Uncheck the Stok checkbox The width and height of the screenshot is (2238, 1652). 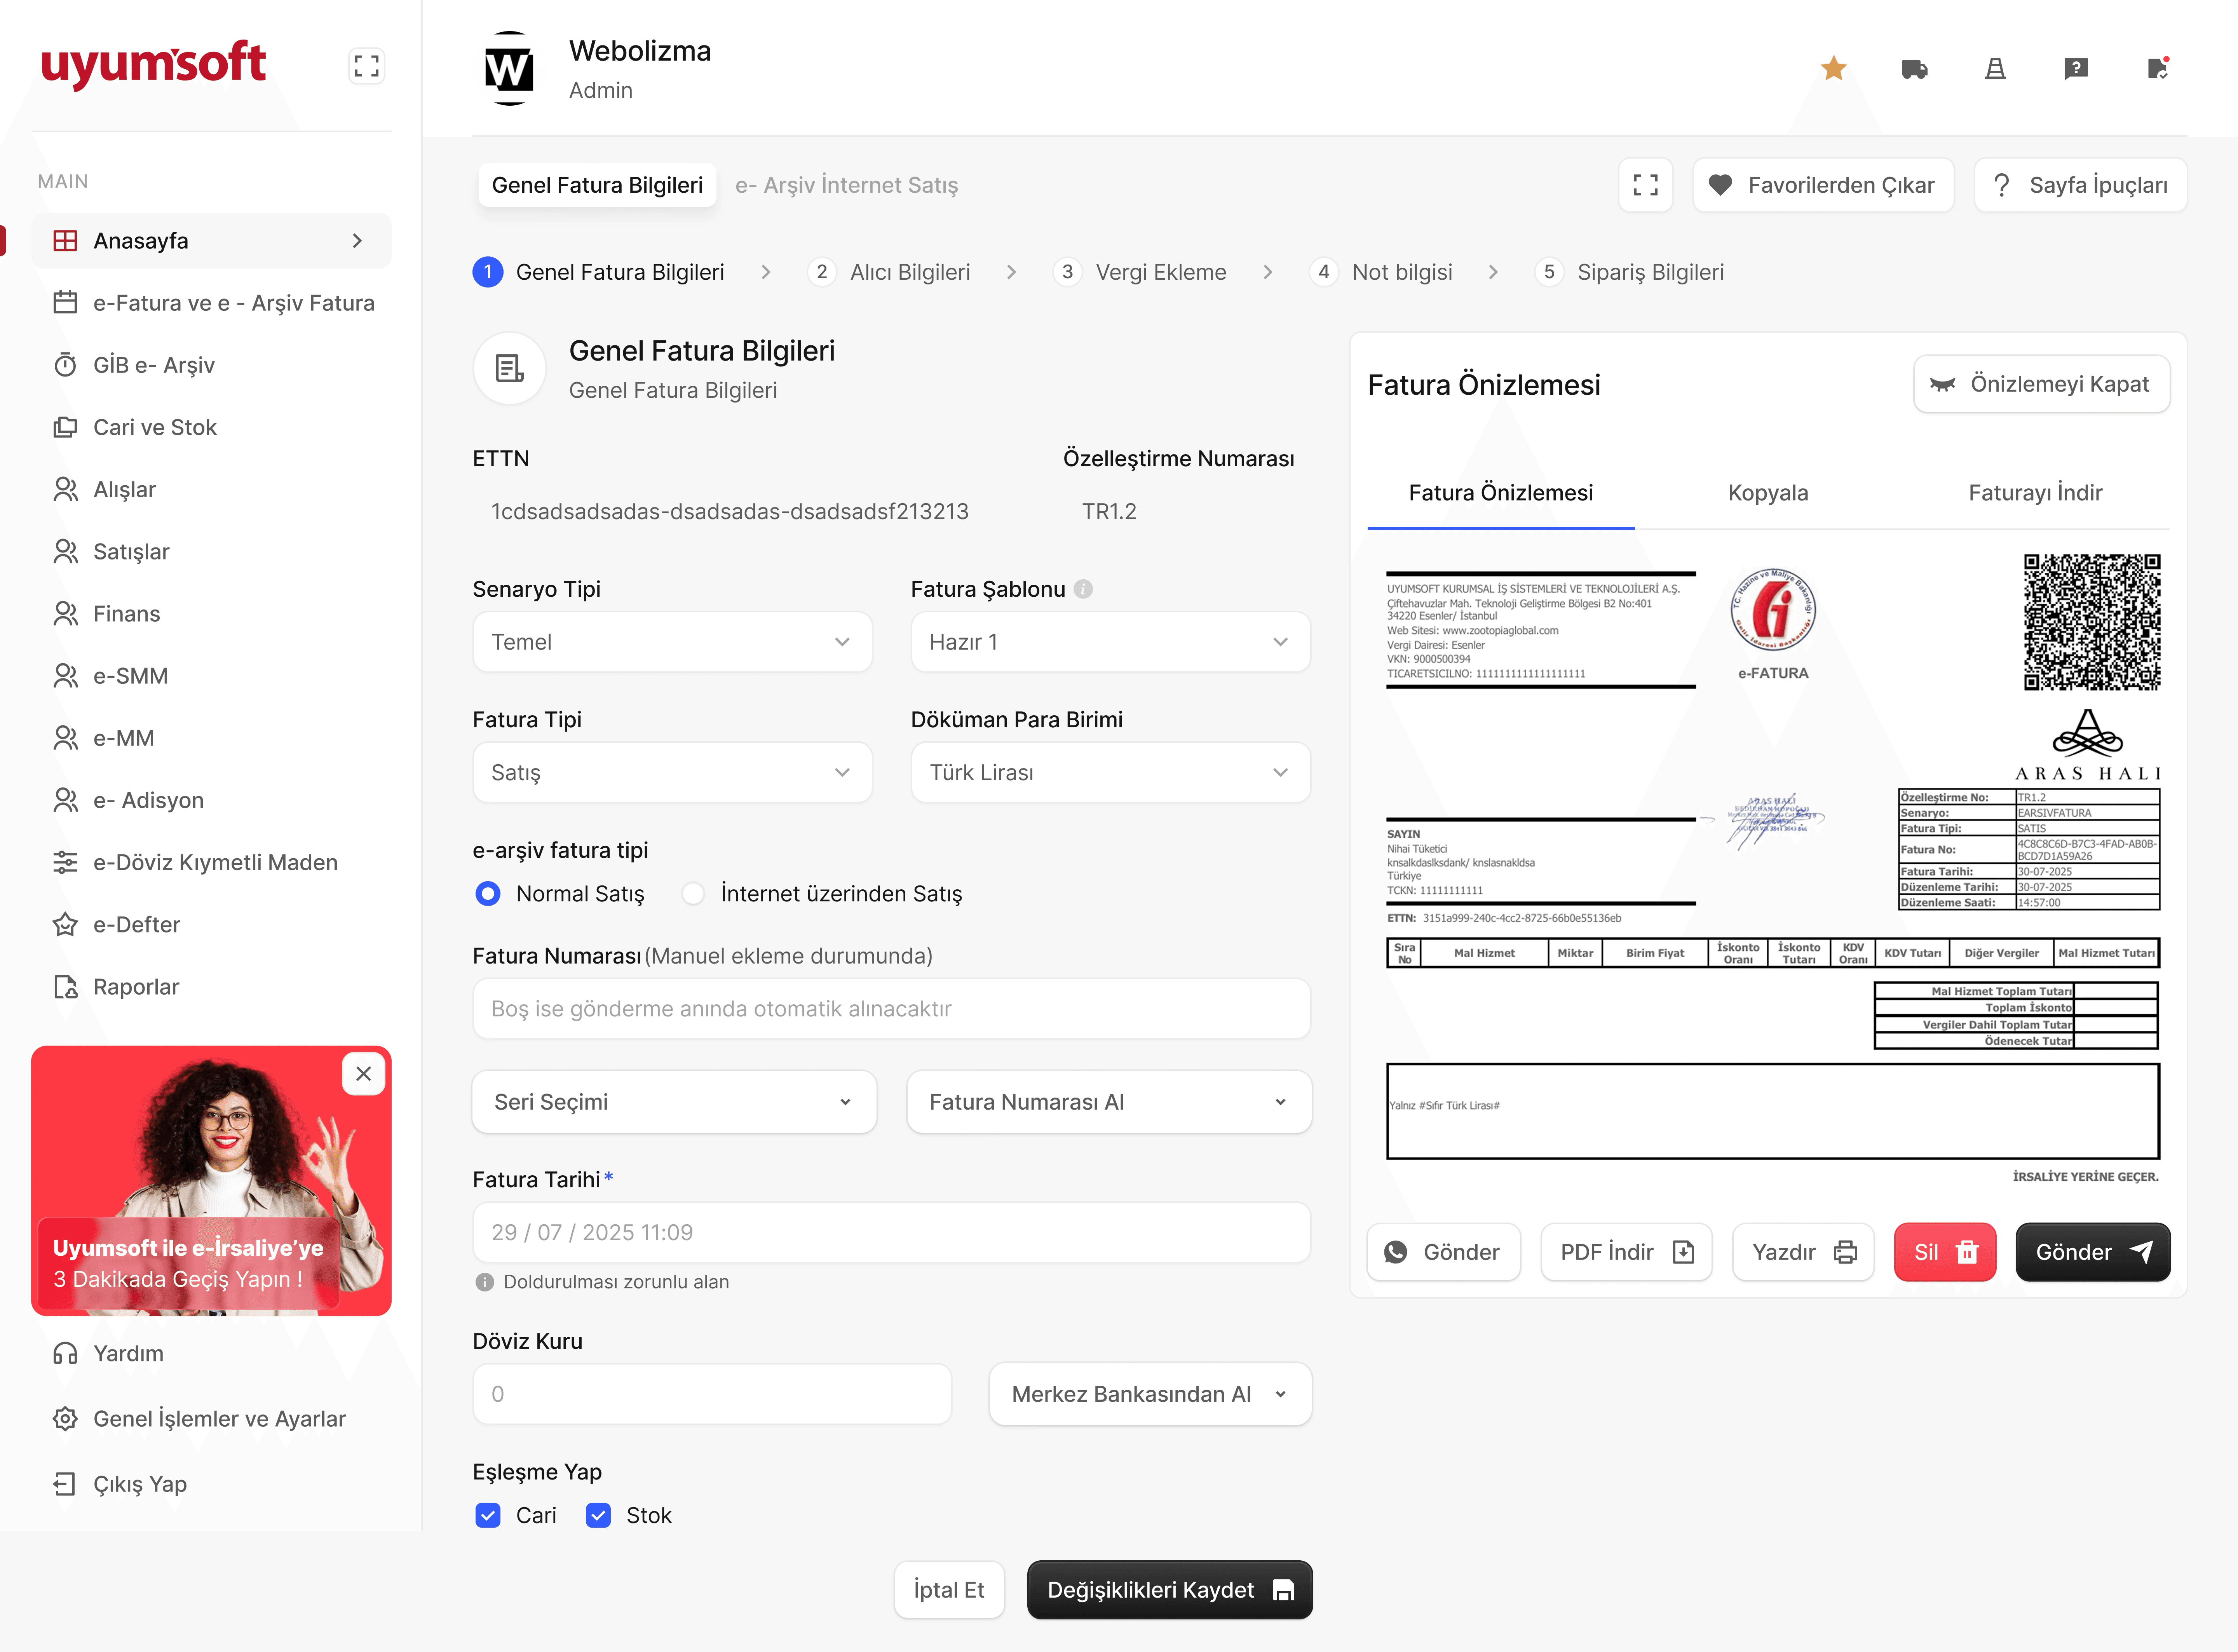click(598, 1515)
